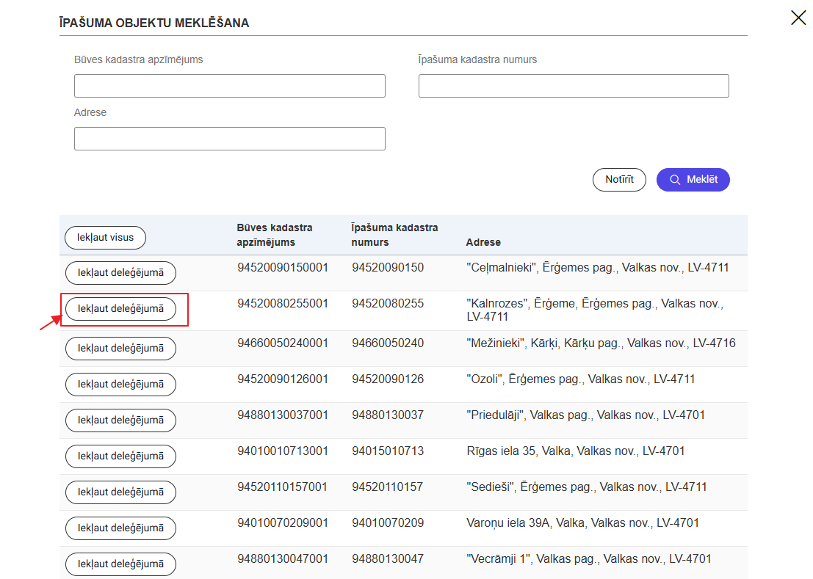Include "Ozoli" property in delegation

(120, 385)
